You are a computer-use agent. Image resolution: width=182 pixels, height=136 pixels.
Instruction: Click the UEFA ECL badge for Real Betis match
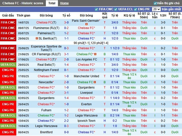8,65
